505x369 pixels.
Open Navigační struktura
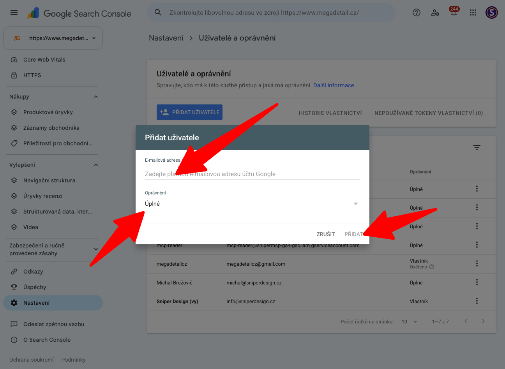pyautogui.click(x=53, y=180)
